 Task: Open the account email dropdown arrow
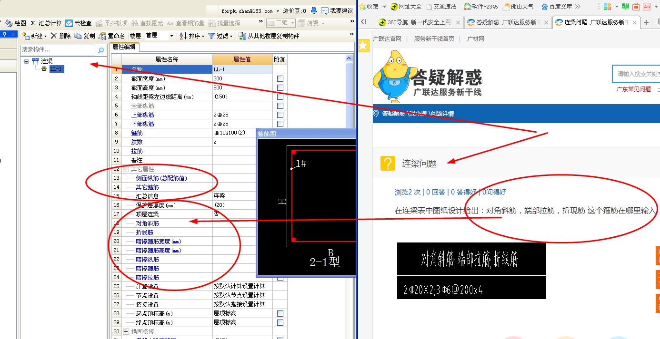click(278, 11)
